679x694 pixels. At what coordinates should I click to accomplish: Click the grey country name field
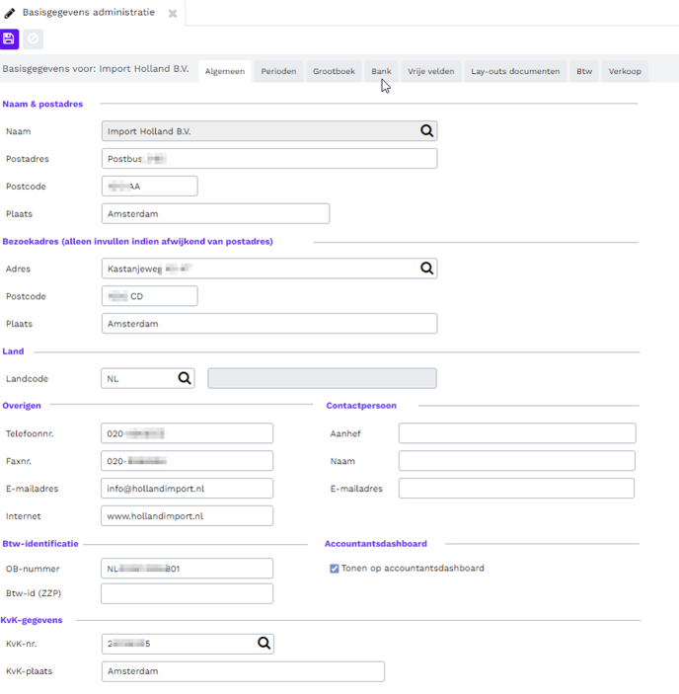(x=322, y=378)
